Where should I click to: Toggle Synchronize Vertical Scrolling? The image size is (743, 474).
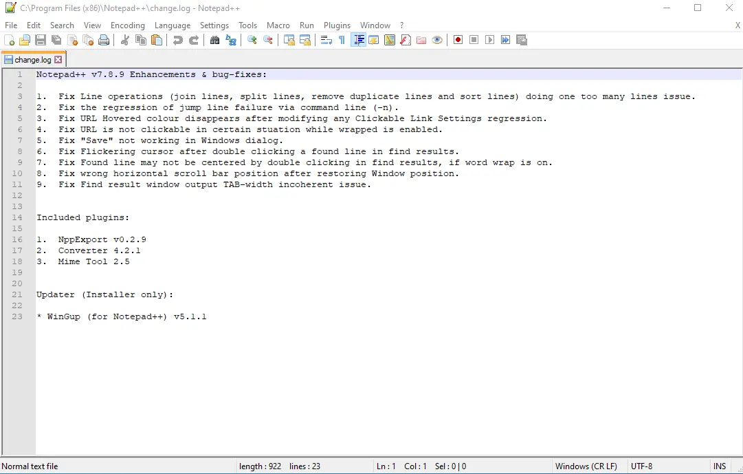point(289,41)
